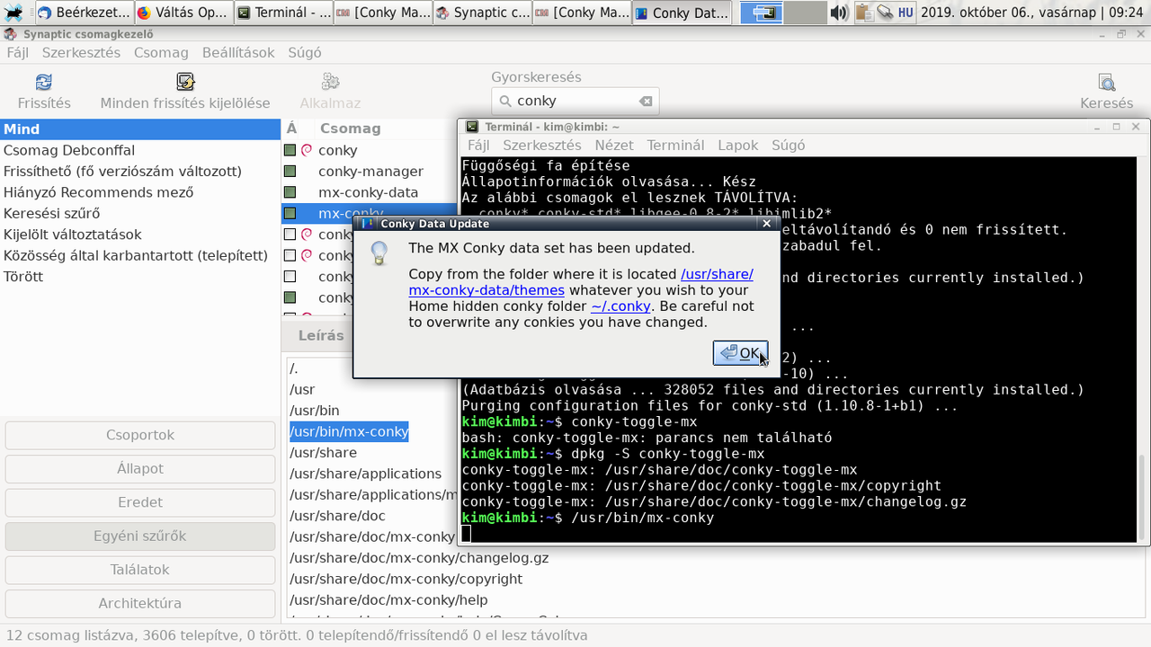Open Csomag menu in Synaptic
The height and width of the screenshot is (647, 1151).
tap(161, 52)
